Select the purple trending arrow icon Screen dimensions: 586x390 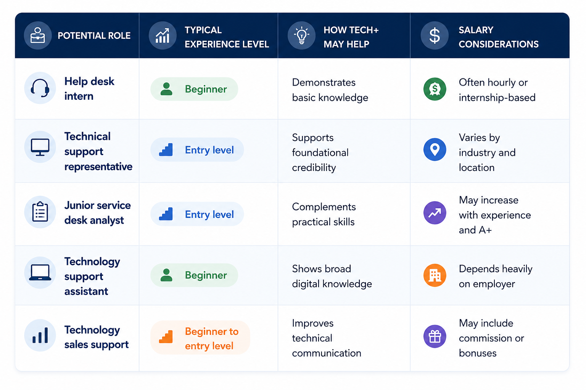(x=435, y=213)
